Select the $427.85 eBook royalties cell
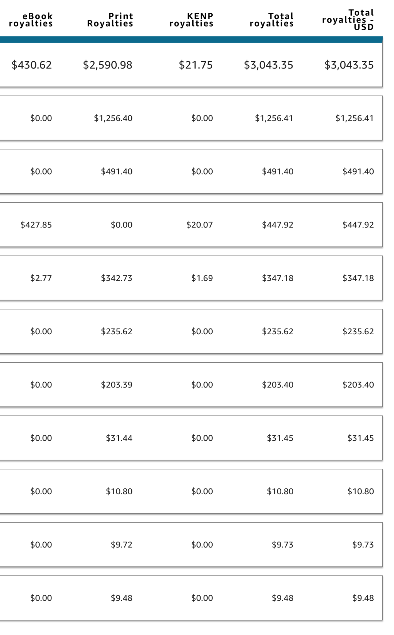Image resolution: width=394 pixels, height=635 pixels. (36, 225)
